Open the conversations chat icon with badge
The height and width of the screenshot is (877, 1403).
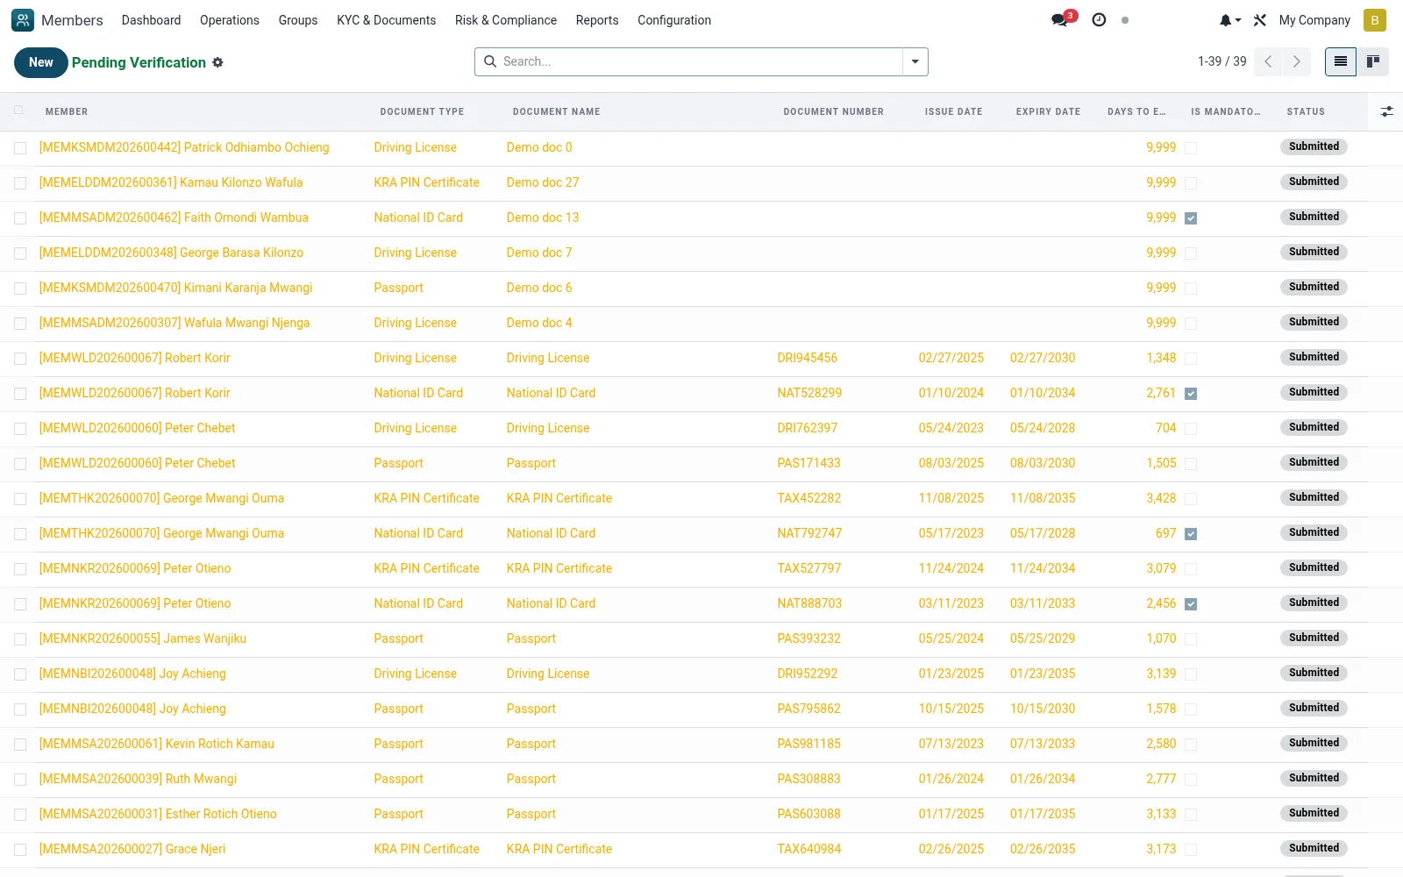click(1061, 19)
